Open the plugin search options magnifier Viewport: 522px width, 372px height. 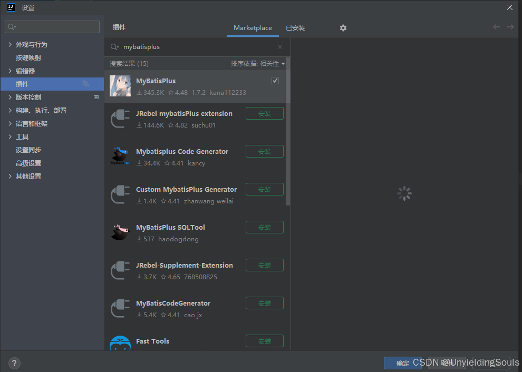tap(114, 47)
